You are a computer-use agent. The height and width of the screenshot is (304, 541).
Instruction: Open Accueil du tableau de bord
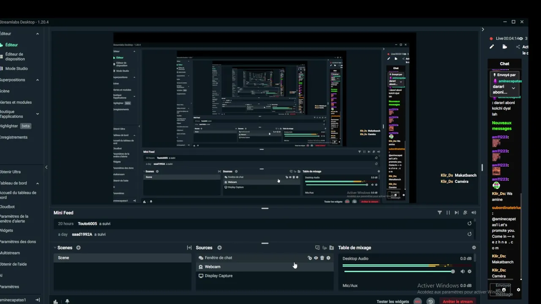click(18, 195)
